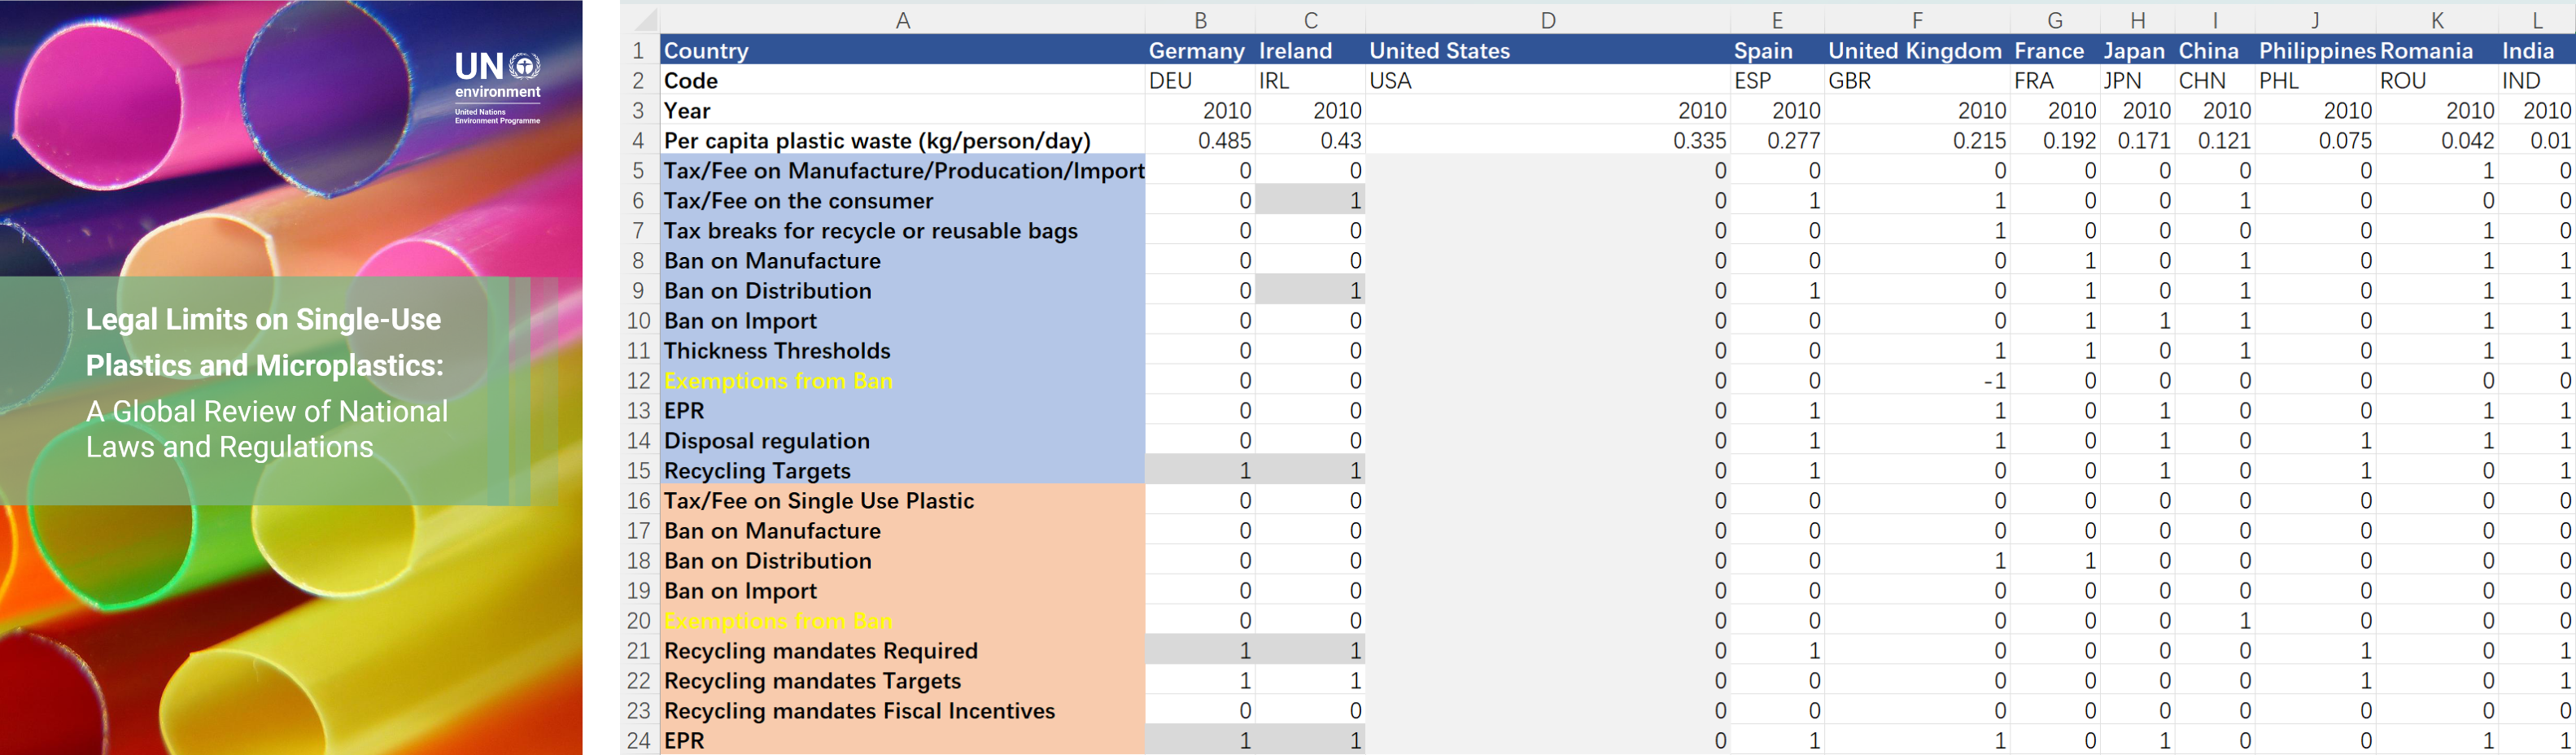Select the column D header
This screenshot has width=2576, height=755.
coord(1547,21)
